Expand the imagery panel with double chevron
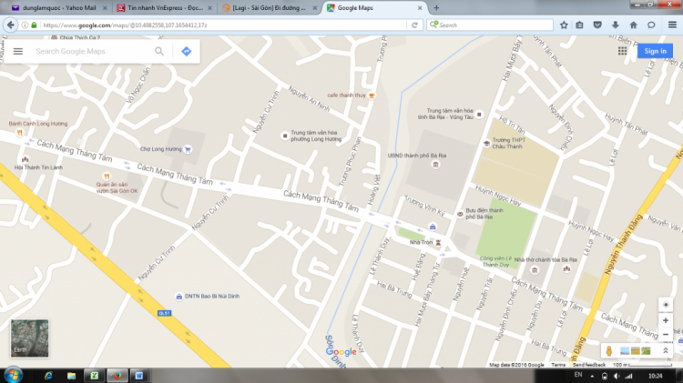 click(x=666, y=351)
